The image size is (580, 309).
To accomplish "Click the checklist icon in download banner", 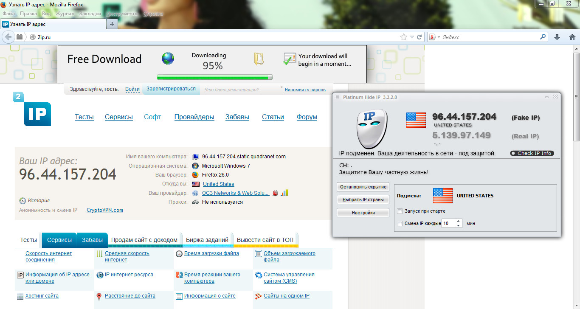I will coord(290,59).
